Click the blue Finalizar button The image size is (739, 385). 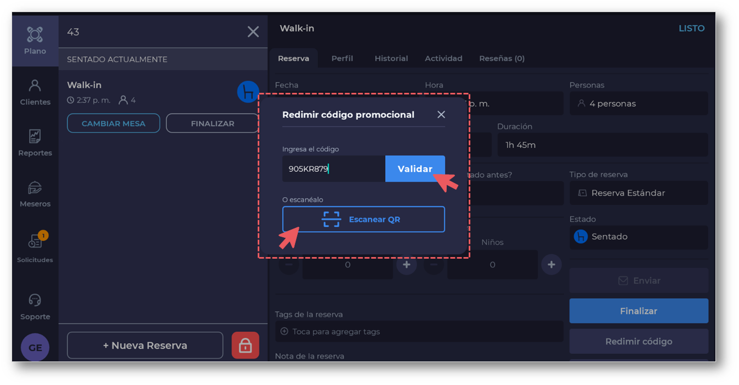pyautogui.click(x=638, y=311)
